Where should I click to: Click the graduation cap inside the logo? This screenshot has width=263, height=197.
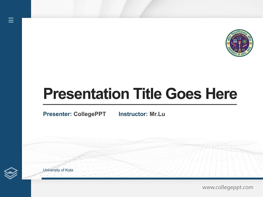click(x=239, y=38)
